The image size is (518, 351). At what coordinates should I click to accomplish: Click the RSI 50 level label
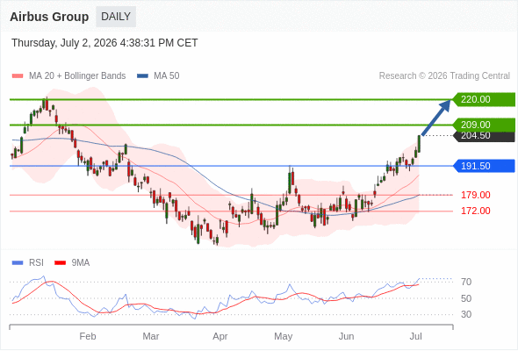(x=466, y=298)
